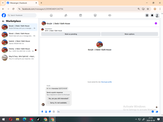
Task: Click the install app icon in address bar
Action: 143,9
